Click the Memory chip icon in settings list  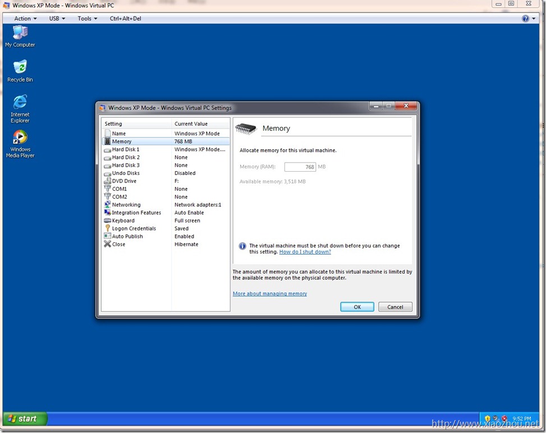(108, 141)
